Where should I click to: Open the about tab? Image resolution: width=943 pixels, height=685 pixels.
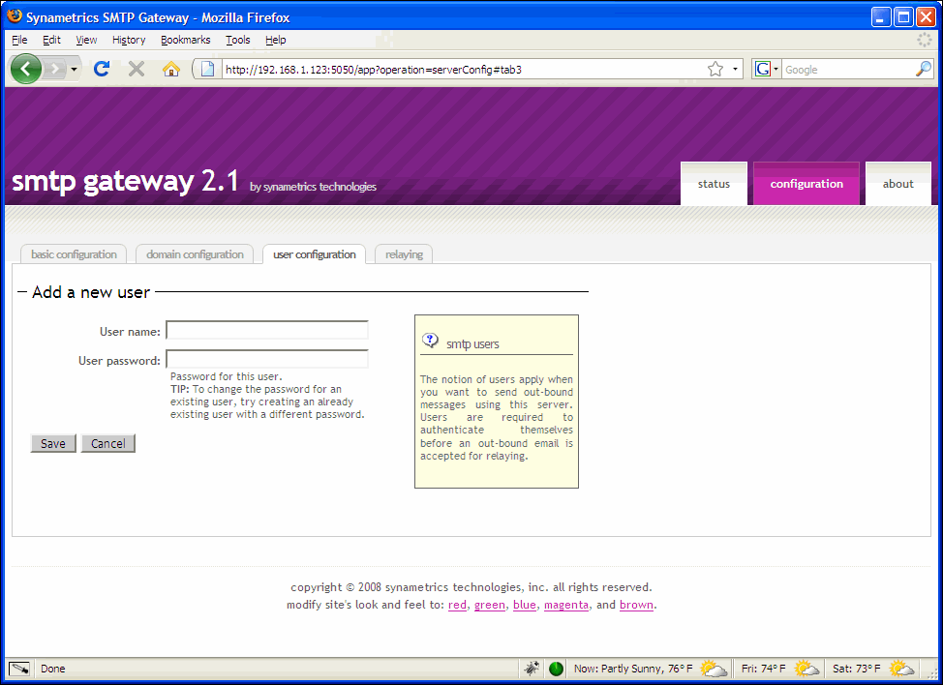tap(897, 184)
